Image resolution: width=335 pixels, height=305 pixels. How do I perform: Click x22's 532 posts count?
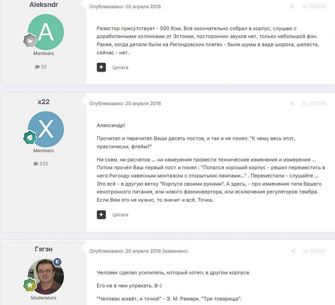pyautogui.click(x=41, y=164)
